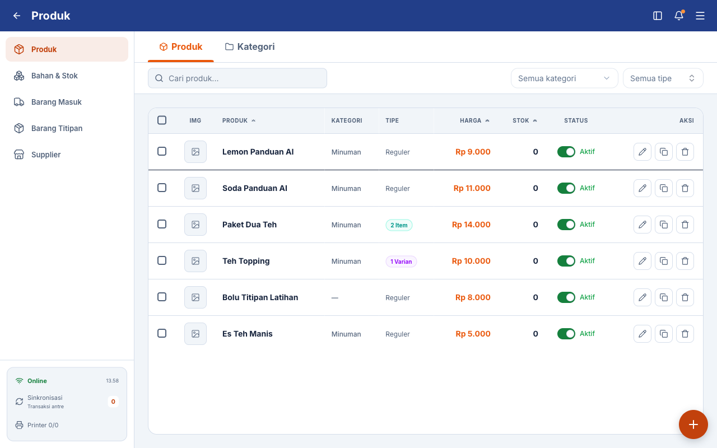The image size is (717, 448).
Task: Open notifications bell
Action: click(679, 16)
